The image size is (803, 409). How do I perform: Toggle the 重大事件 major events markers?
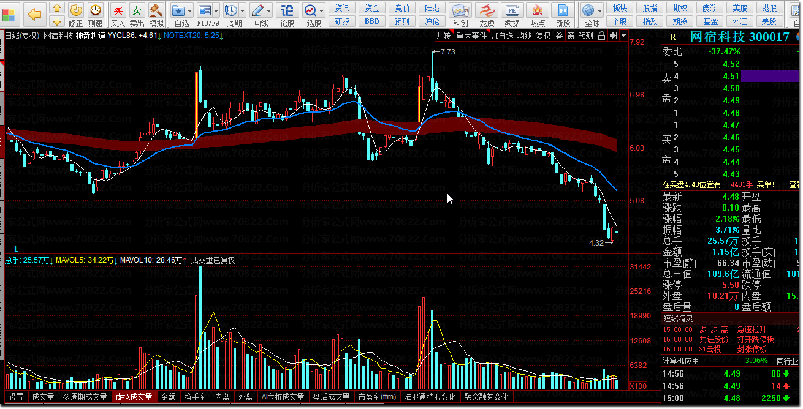click(471, 36)
